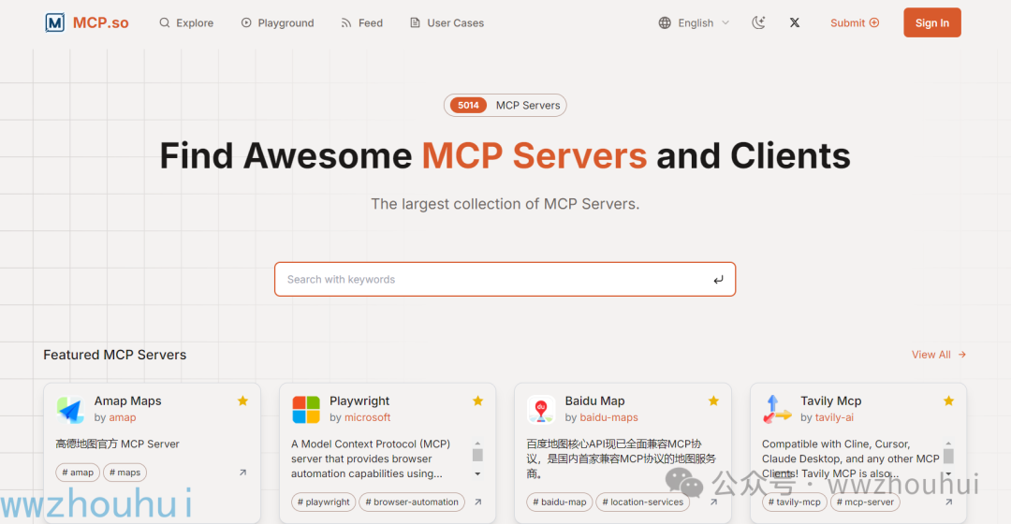Open the Explore menu item
The height and width of the screenshot is (524, 1011).
click(186, 22)
